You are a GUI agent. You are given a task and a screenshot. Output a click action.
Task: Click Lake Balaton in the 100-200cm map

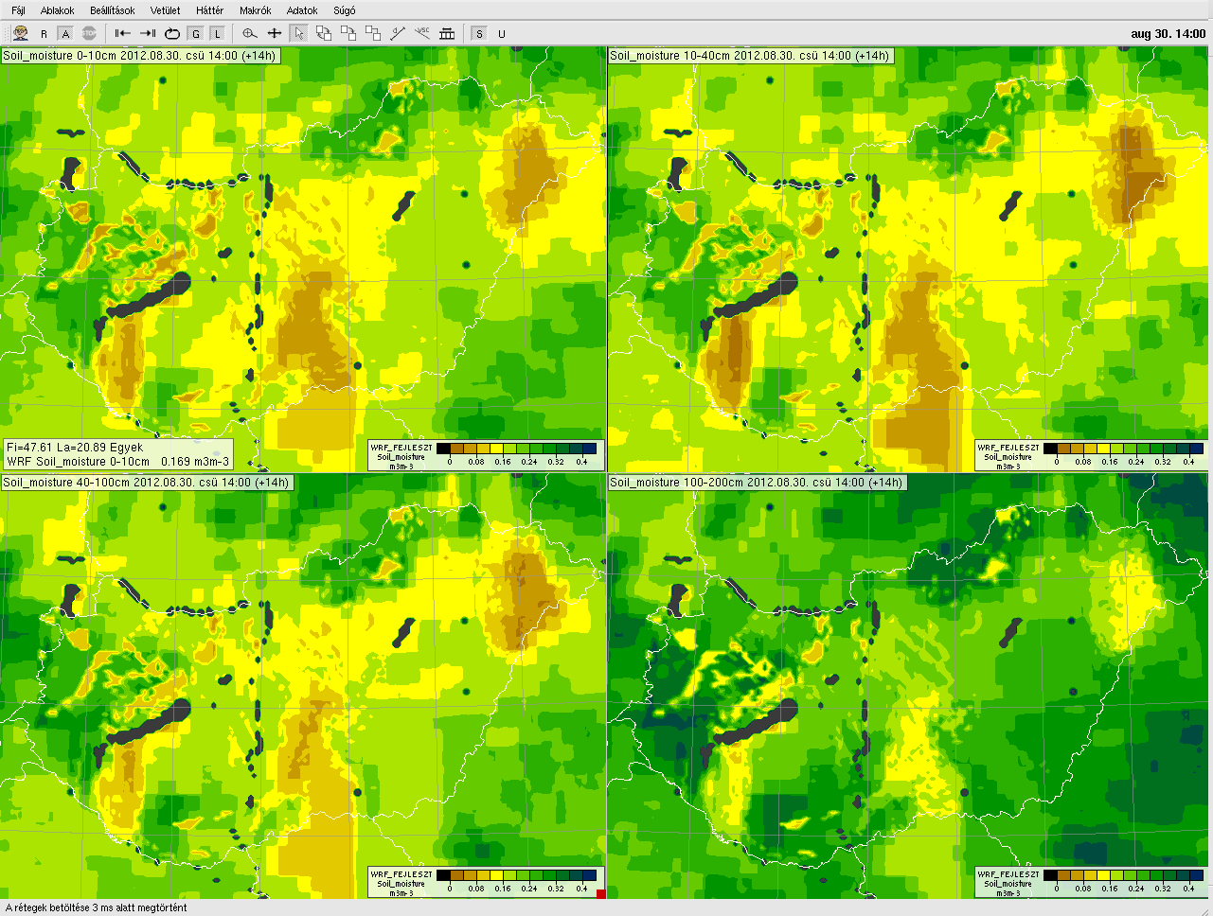pyautogui.click(x=755, y=723)
